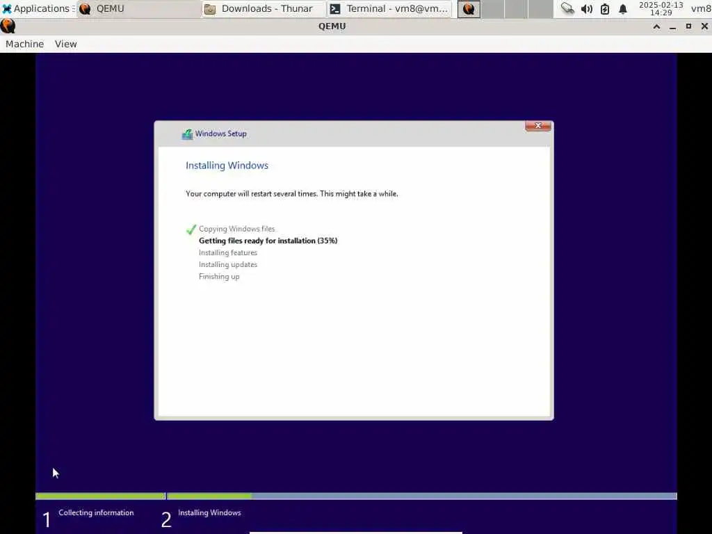Open the Applications menu in the panel
Screen dimensions: 712x534
pyautogui.click(x=38, y=8)
